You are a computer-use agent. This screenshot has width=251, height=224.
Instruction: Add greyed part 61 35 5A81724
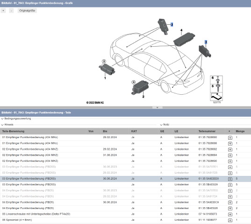point(230,196)
